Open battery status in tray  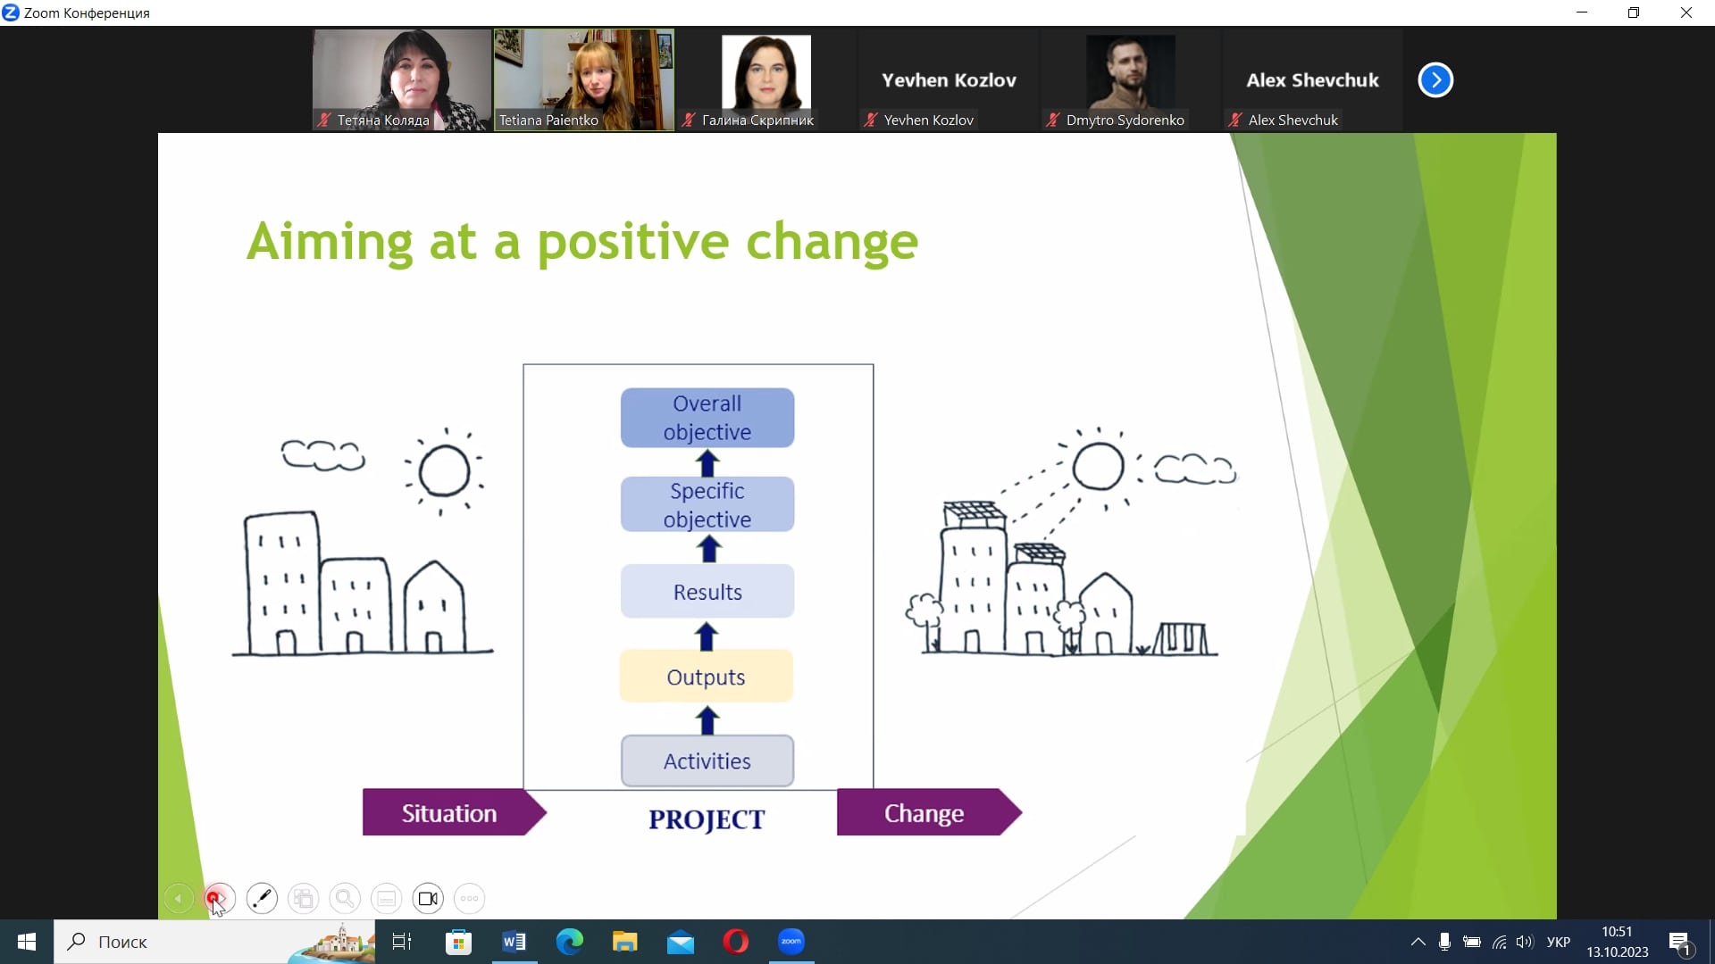pos(1472,942)
